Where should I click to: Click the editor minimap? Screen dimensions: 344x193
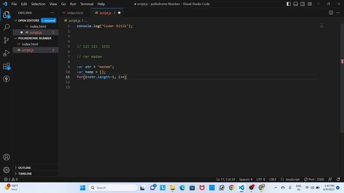[322, 25]
